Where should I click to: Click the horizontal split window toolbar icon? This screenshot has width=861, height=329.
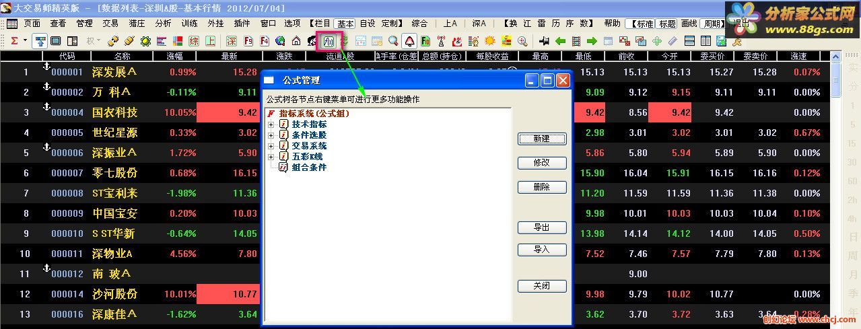689,41
